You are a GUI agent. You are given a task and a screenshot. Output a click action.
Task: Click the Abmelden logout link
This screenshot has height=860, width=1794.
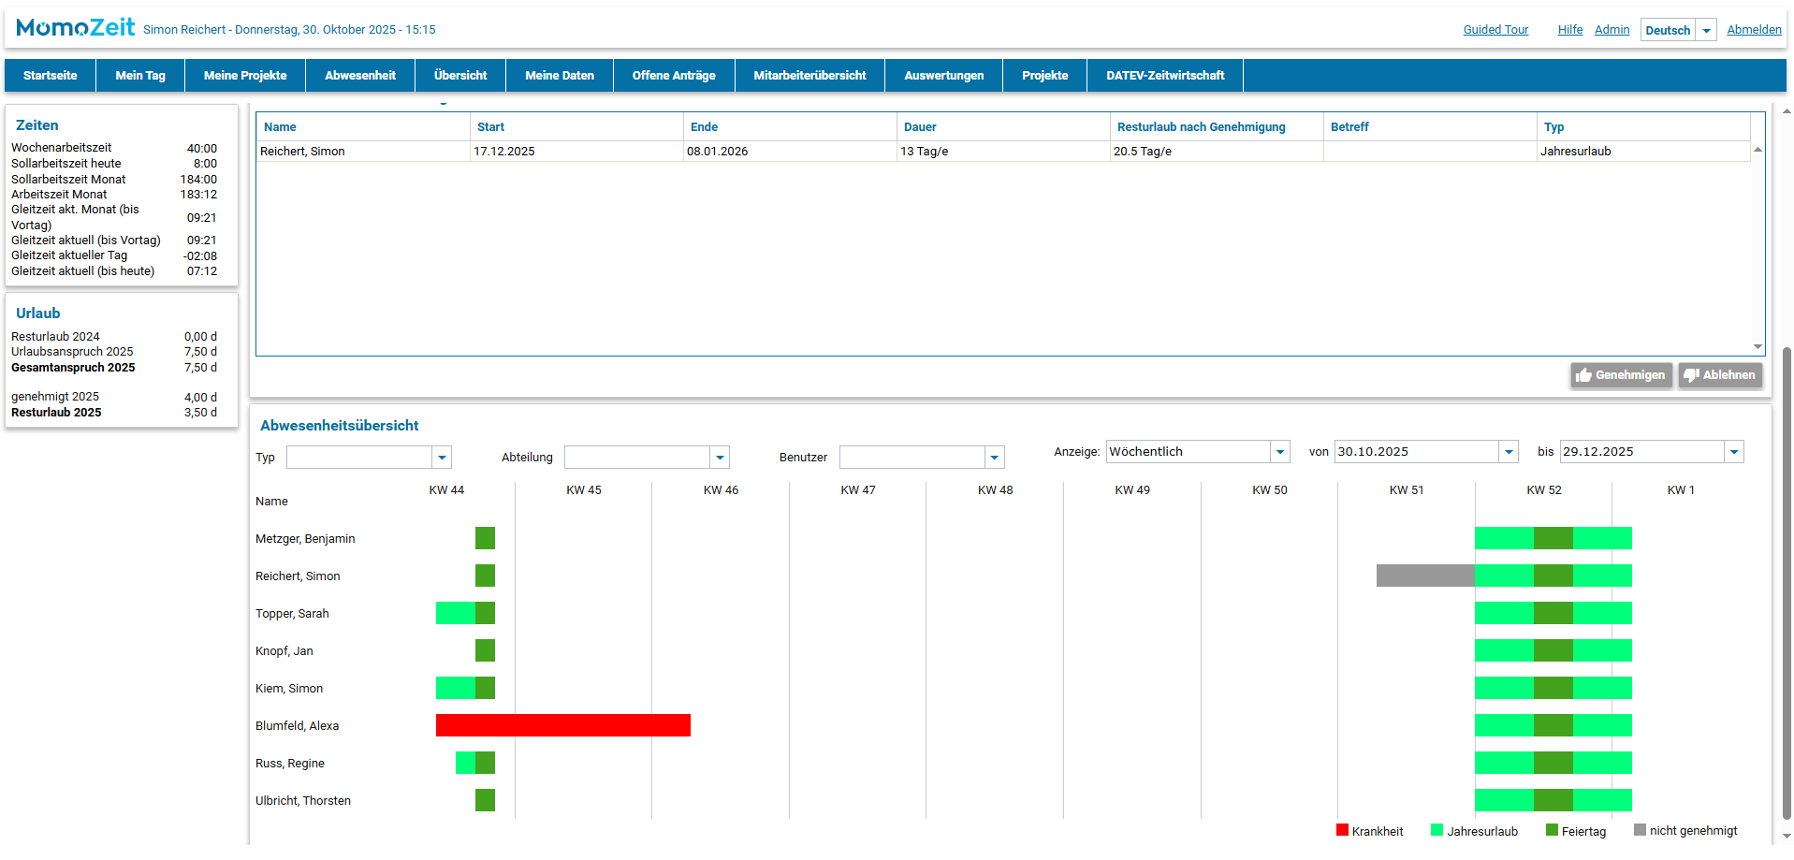(x=1754, y=30)
